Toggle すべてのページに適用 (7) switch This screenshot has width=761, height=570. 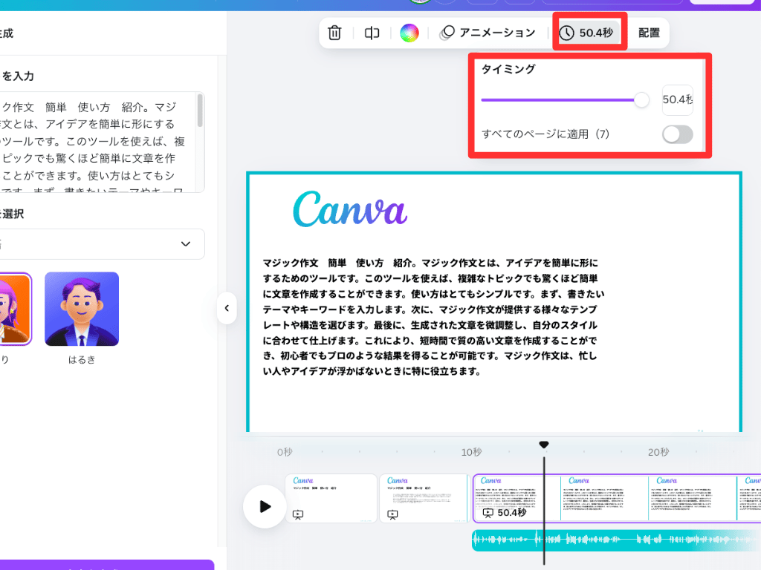(678, 134)
